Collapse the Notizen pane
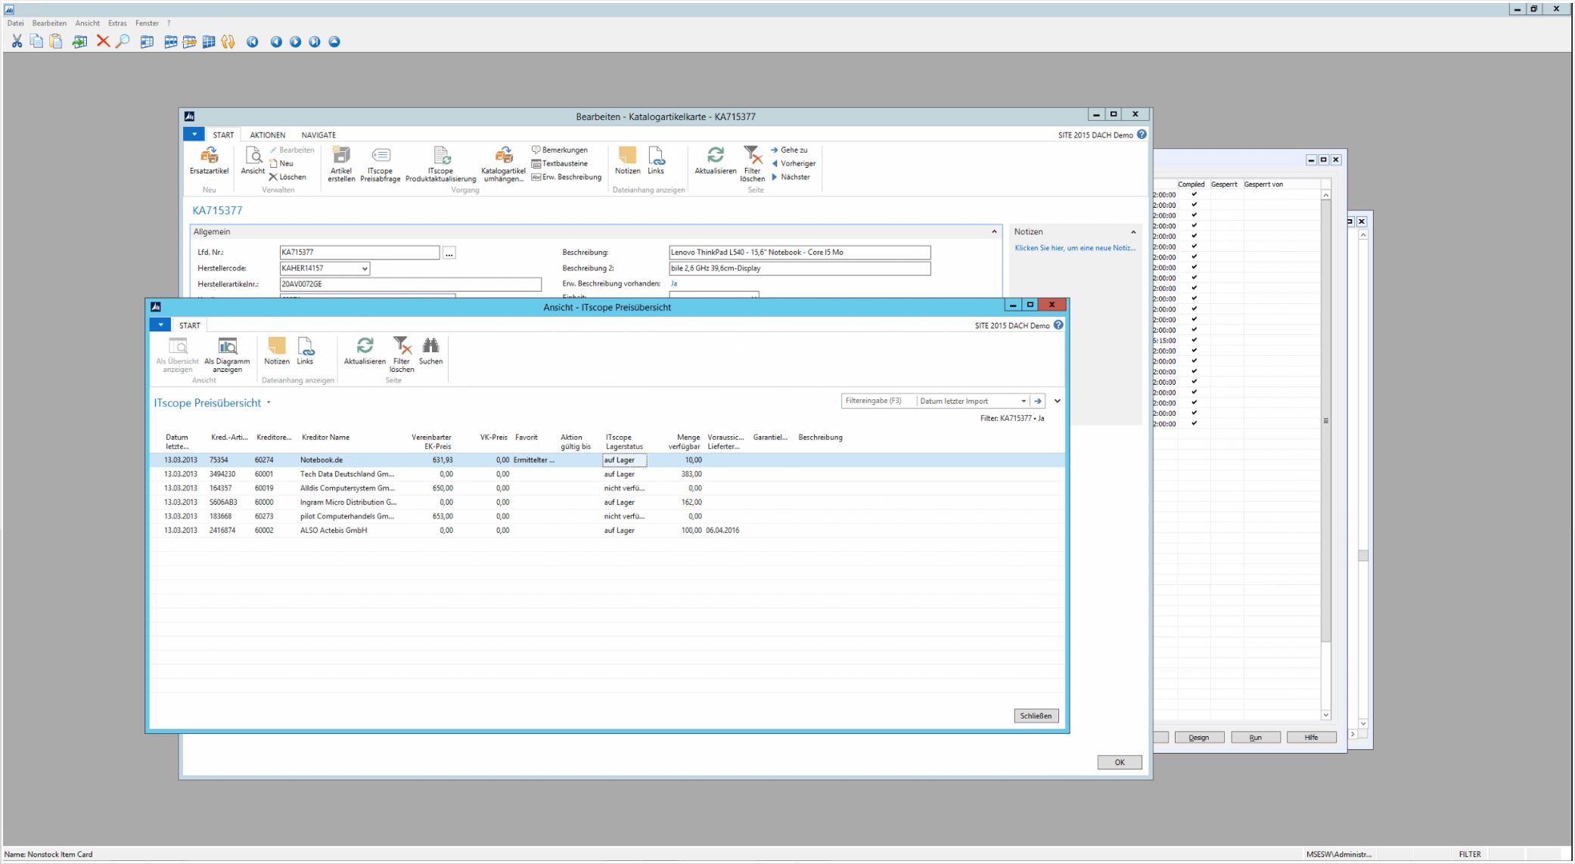The height and width of the screenshot is (864, 1575). (1133, 232)
